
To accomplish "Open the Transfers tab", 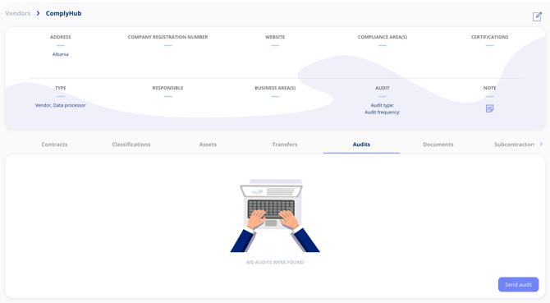I will (x=285, y=145).
